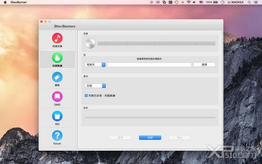Viewport: 262px width, 164px height.
Task: Click the disc capacity icon
Action: point(90,43)
